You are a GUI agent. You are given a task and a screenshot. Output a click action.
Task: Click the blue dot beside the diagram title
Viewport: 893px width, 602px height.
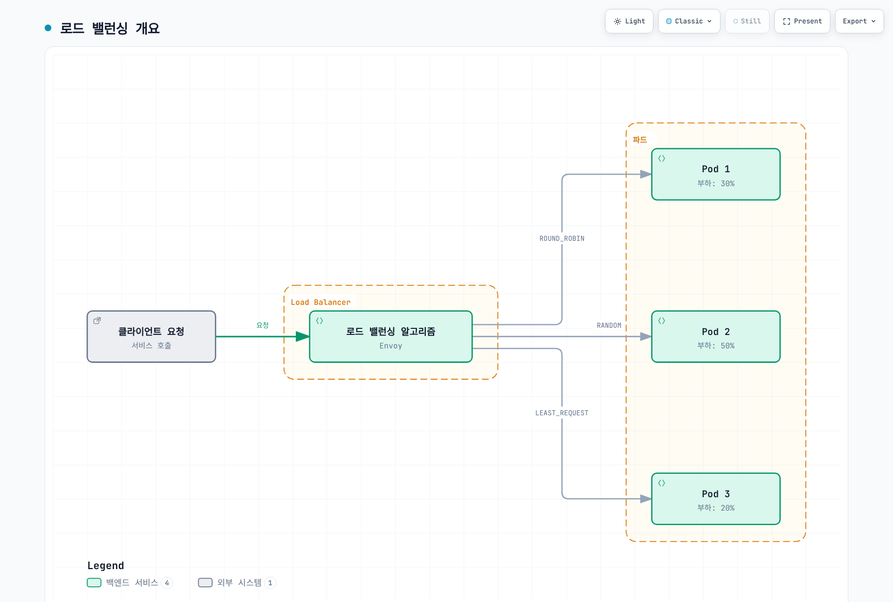click(x=48, y=28)
